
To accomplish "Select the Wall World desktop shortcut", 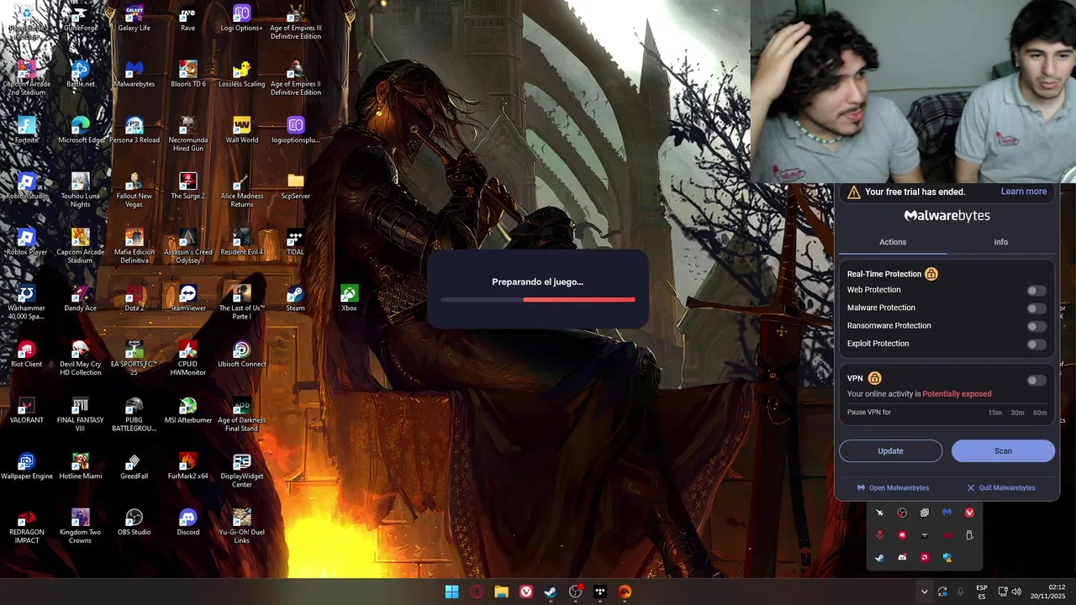I will 241,130.
